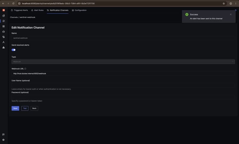The height and width of the screenshot is (144, 239).
Task: Click the browser forward arrow
Action: point(8,3)
